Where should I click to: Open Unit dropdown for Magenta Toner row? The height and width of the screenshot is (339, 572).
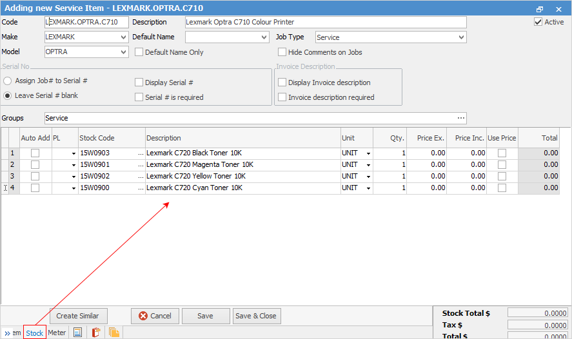coord(368,165)
